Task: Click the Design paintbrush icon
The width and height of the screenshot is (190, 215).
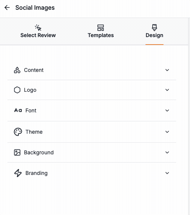Action: click(x=154, y=28)
